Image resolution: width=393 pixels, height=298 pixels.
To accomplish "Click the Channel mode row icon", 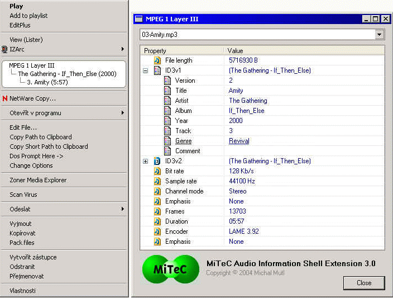I will 157,191.
